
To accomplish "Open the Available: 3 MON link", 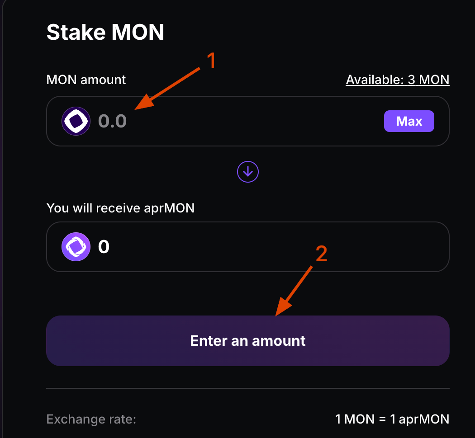I will [x=397, y=80].
